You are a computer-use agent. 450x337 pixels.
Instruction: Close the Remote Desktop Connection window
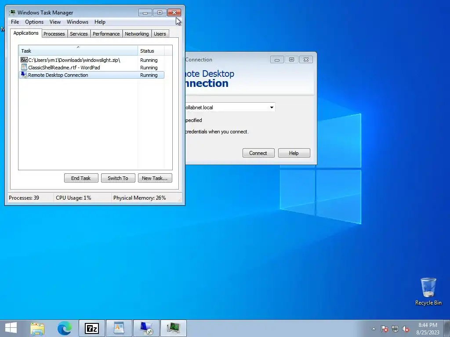point(306,60)
